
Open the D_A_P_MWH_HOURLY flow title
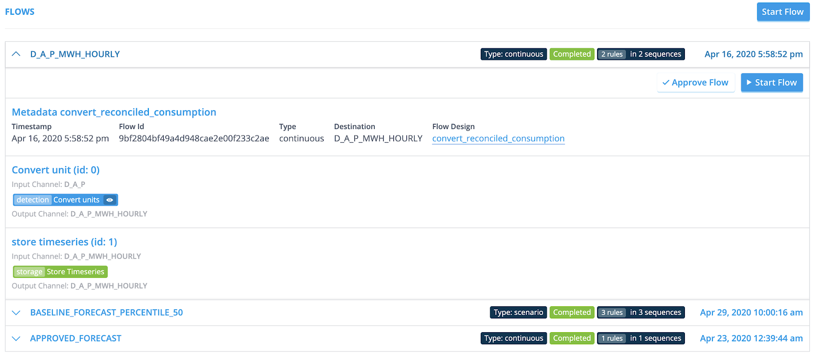pos(75,54)
